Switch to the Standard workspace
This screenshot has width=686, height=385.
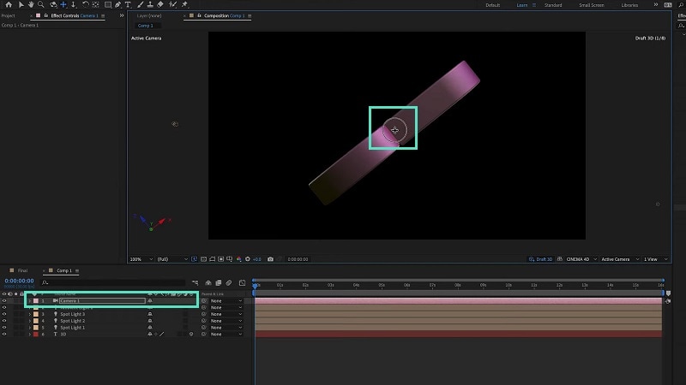tap(553, 5)
